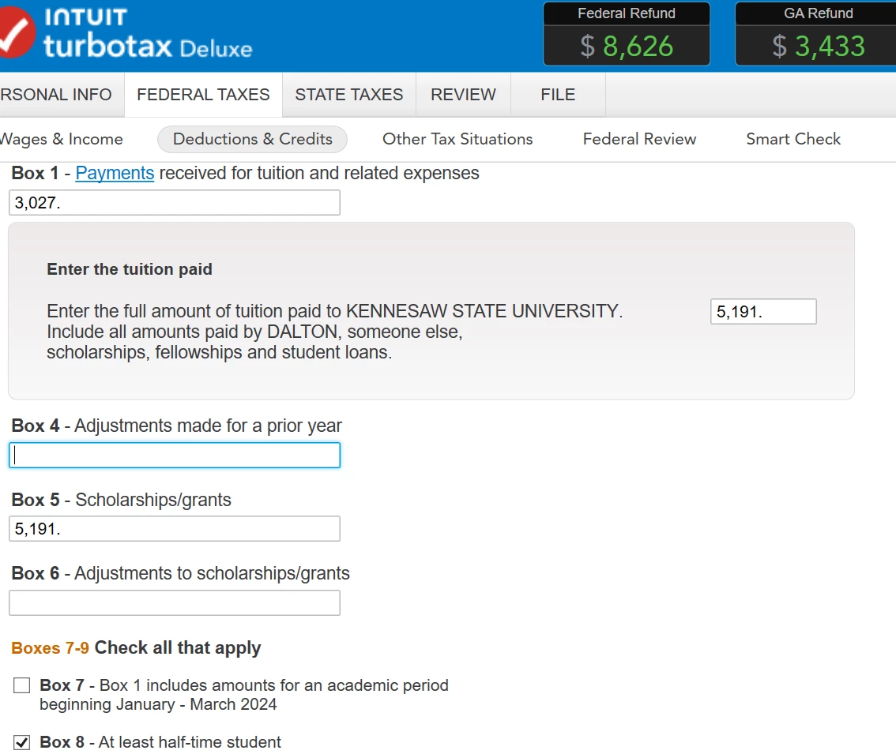896x754 pixels.
Task: Select the Deductions & Credits section
Action: 253,139
